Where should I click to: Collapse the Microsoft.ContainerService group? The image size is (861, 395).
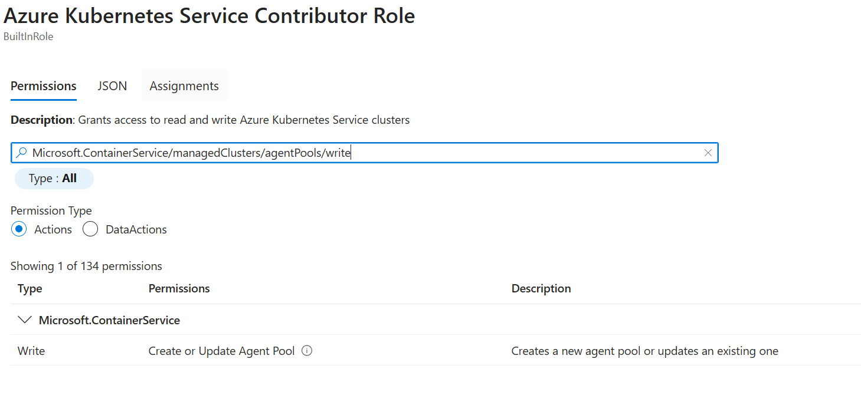pyautogui.click(x=25, y=320)
